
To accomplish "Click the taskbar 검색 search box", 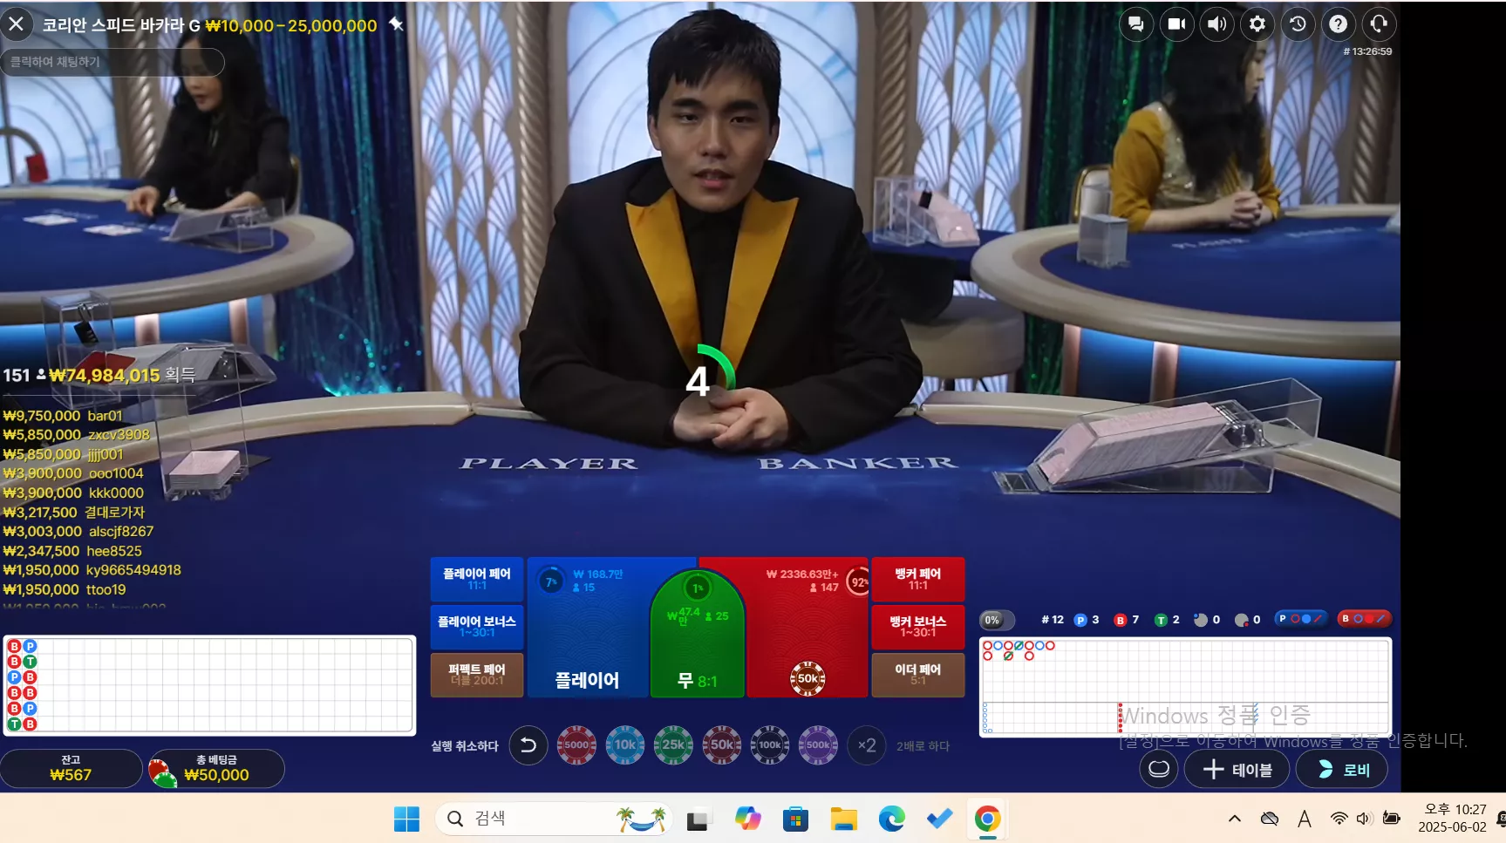I will coord(555,819).
